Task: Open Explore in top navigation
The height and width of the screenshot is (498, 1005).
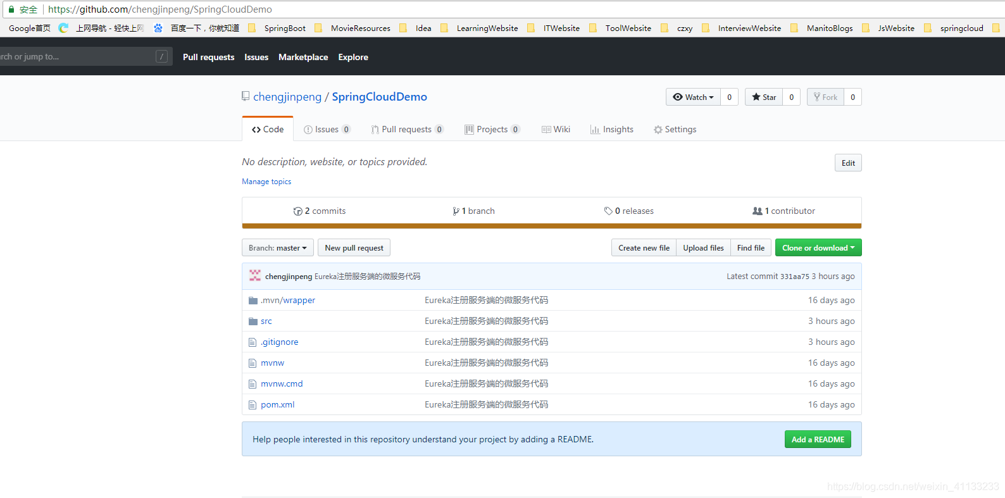Action: [353, 57]
